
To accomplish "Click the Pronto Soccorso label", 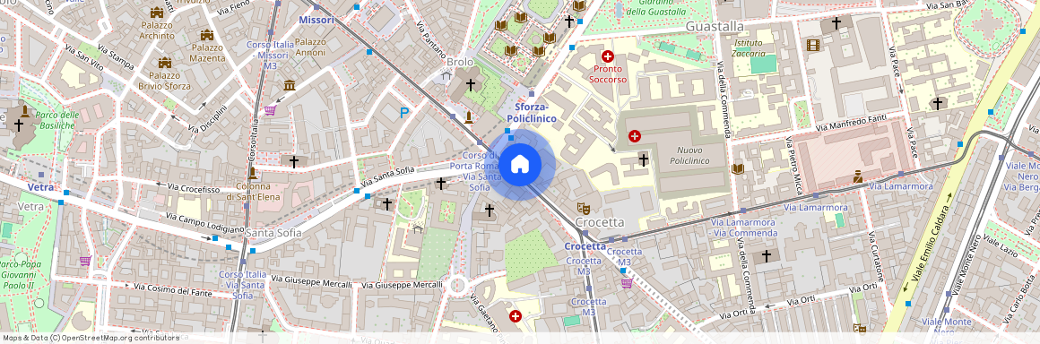I will coord(608,73).
